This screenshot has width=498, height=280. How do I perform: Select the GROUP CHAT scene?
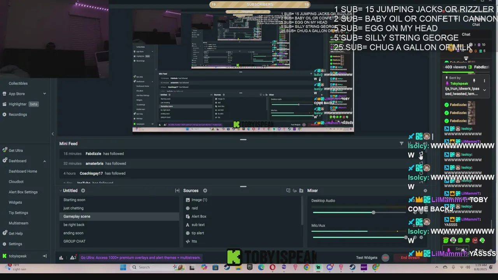coord(119,241)
